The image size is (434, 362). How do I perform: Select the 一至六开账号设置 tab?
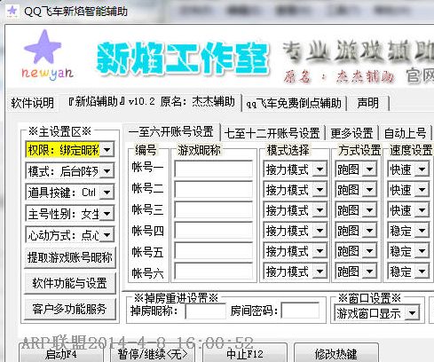[x=171, y=132]
